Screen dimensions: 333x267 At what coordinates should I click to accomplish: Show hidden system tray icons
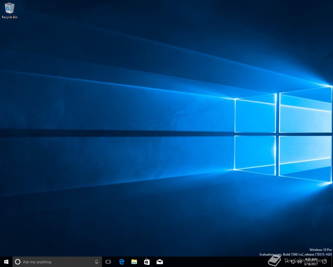point(287,262)
